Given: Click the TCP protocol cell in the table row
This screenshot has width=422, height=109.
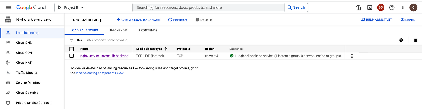Looking at the screenshot, I should pyautogui.click(x=180, y=56).
